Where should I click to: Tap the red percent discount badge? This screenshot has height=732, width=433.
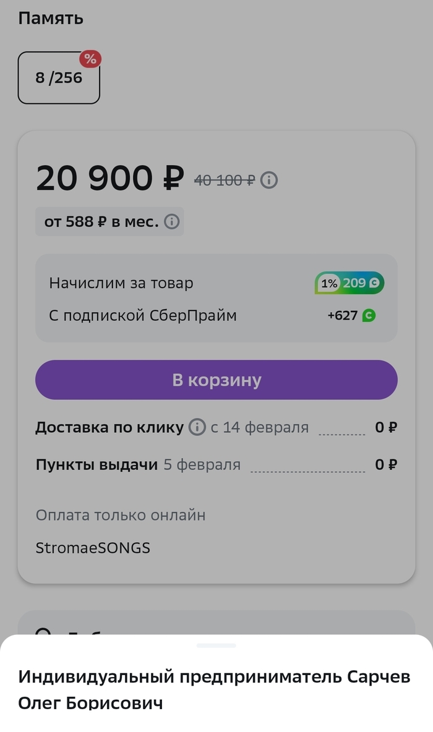[90, 59]
